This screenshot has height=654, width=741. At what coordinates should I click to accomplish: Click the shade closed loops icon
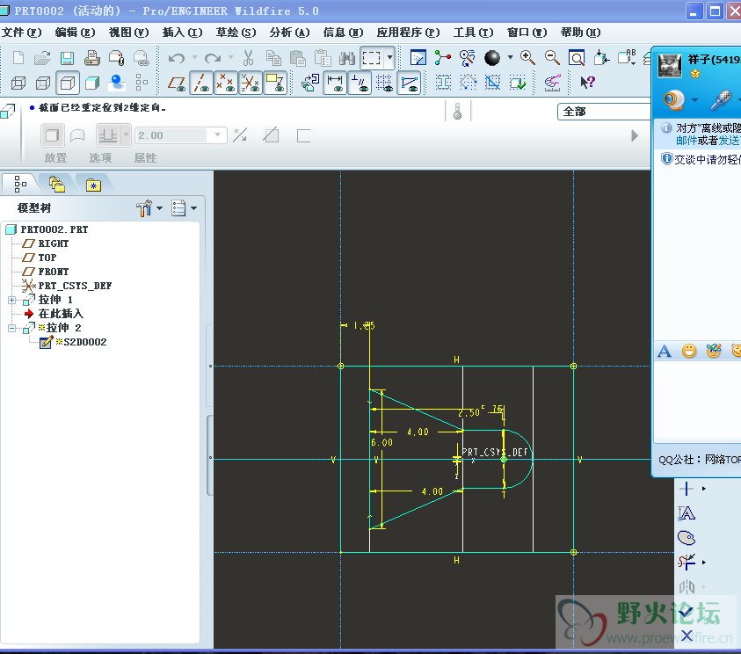tap(443, 83)
